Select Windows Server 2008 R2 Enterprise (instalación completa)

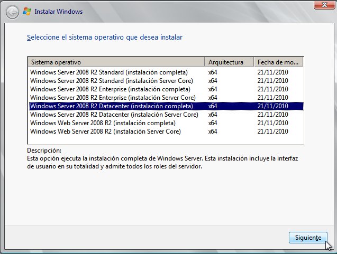pos(166,89)
